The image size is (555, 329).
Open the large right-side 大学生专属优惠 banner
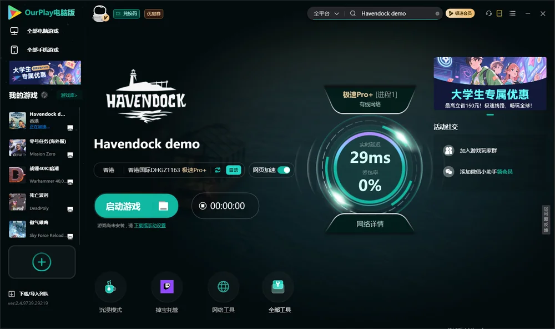490,83
